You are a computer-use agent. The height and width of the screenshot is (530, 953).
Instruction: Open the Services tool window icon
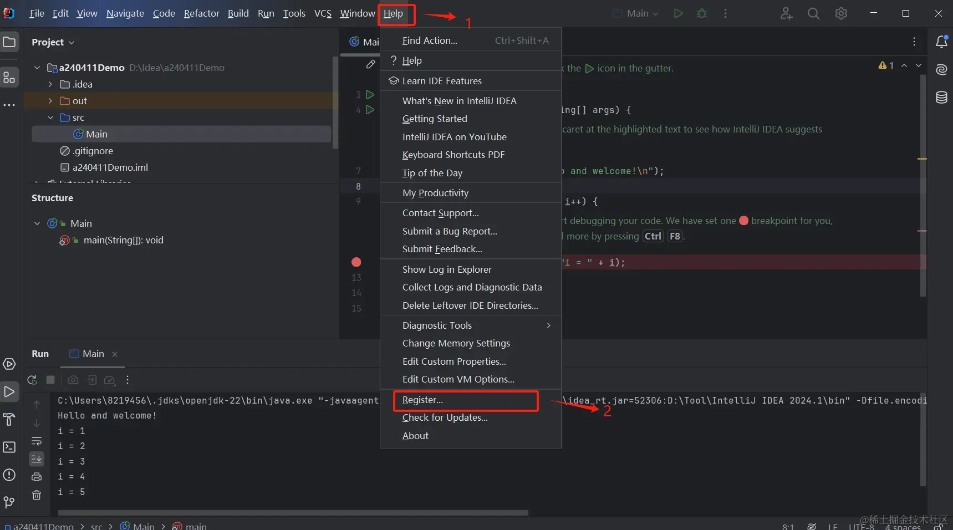[x=9, y=364]
